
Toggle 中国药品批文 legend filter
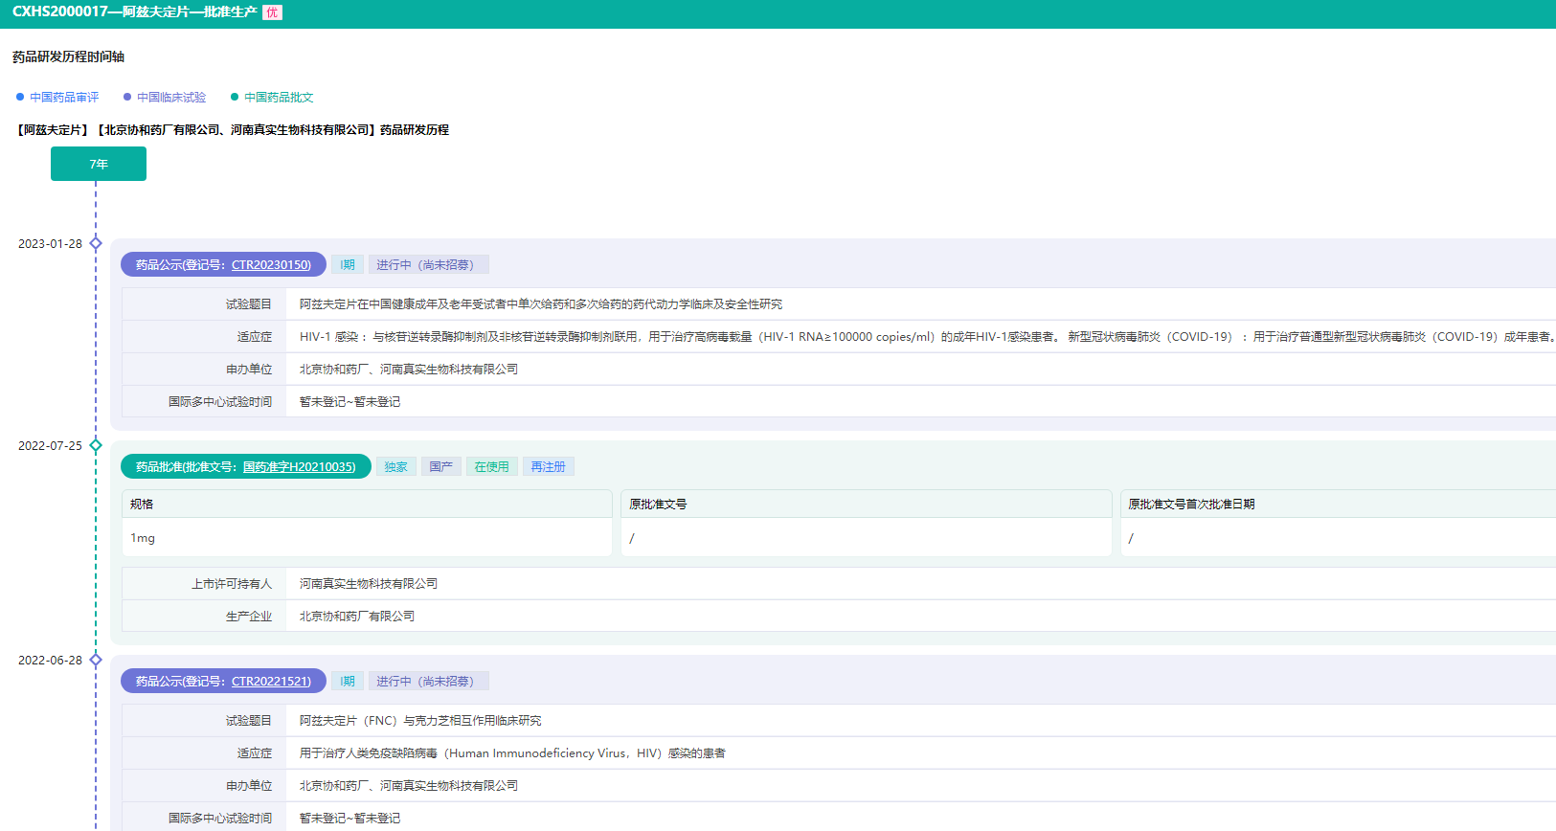pos(272,98)
